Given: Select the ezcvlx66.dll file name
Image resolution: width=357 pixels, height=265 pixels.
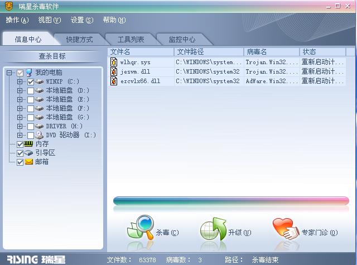Looking at the screenshot, I should 140,81.
